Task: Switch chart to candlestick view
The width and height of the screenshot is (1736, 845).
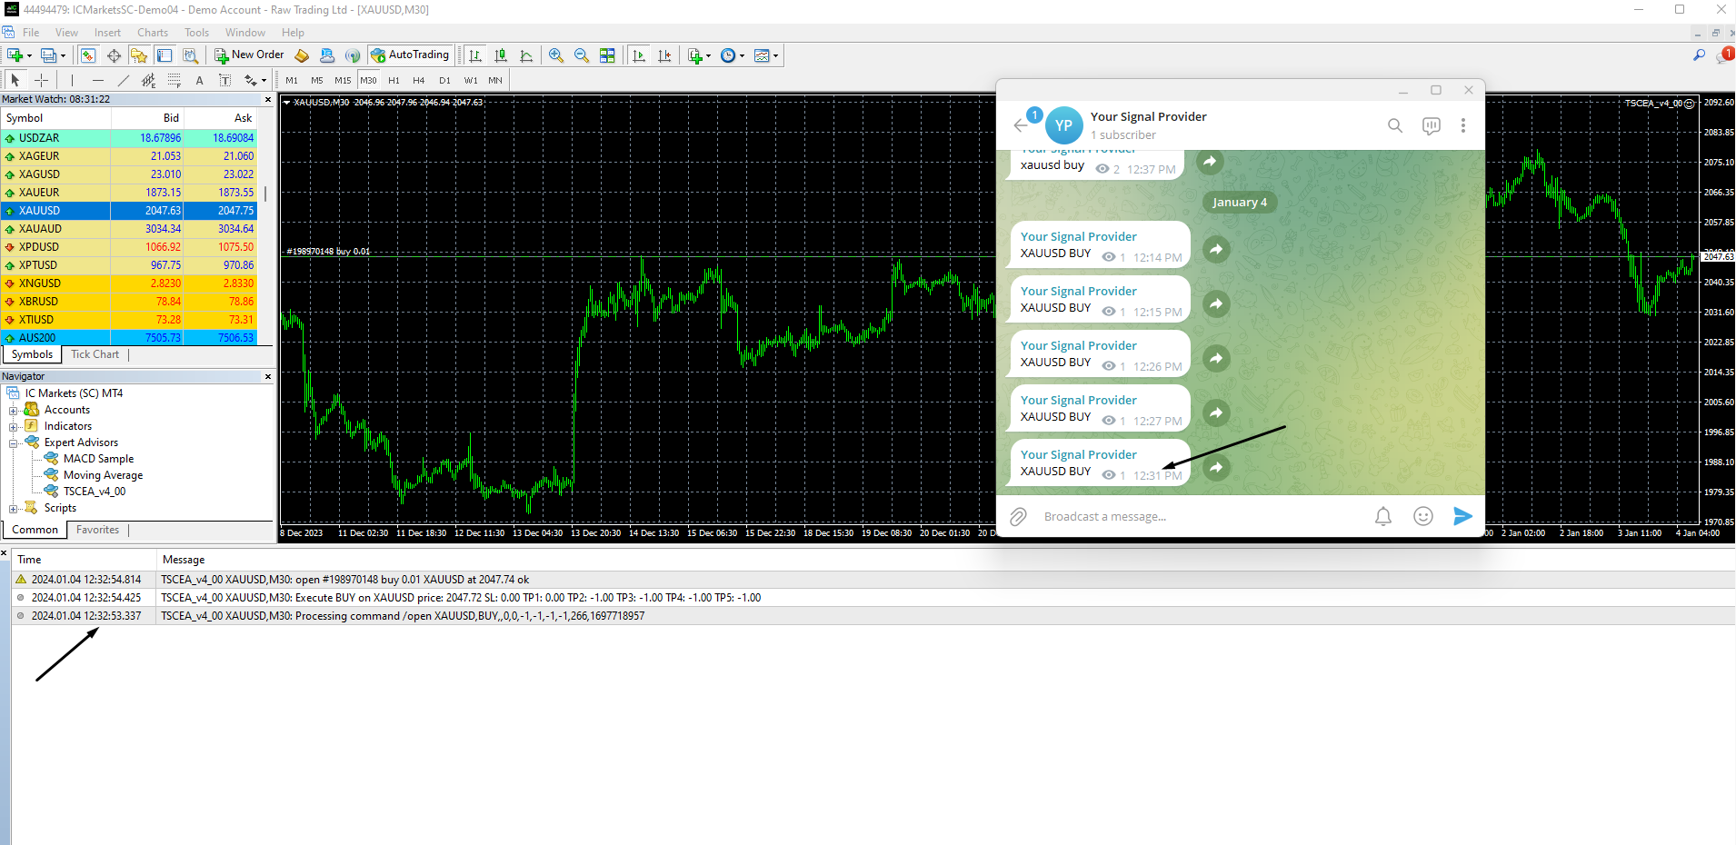Action: click(x=501, y=55)
